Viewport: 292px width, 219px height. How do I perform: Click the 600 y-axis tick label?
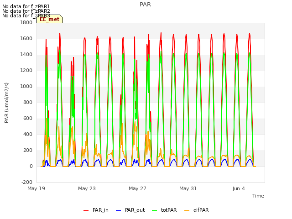[28, 119]
